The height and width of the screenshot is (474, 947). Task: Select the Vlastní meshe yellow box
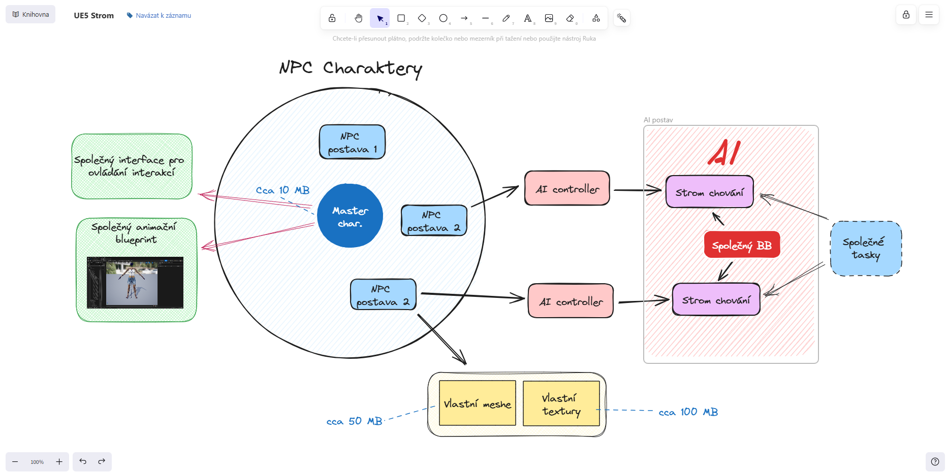[478, 403]
